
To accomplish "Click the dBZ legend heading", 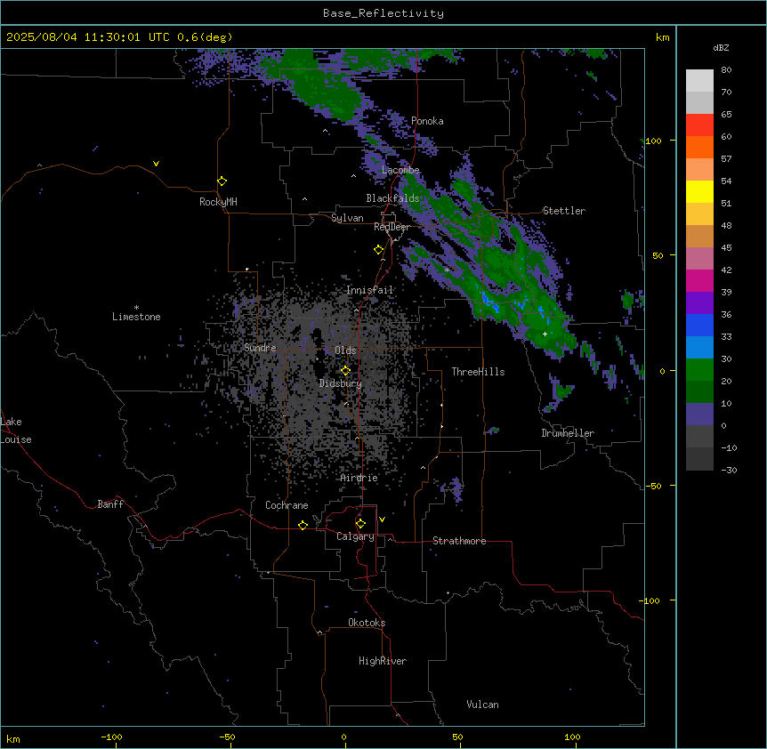I will click(x=721, y=47).
